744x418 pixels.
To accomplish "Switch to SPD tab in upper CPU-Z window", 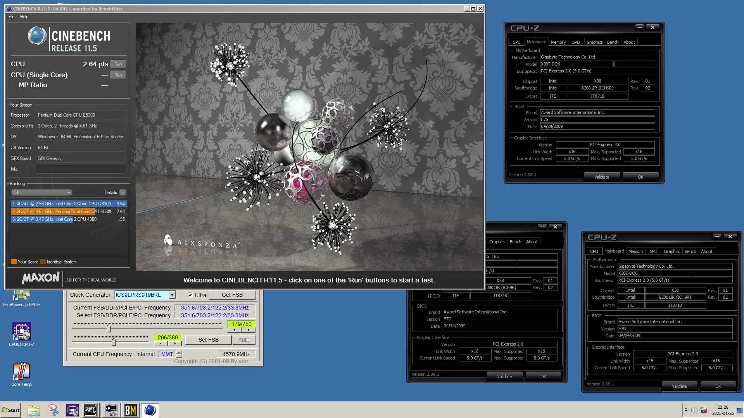I will 576,42.
